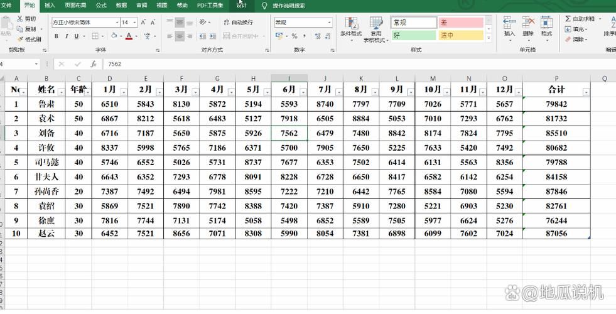
Task: Click the Delete cells (删除) icon
Action: pyautogui.click(x=528, y=23)
